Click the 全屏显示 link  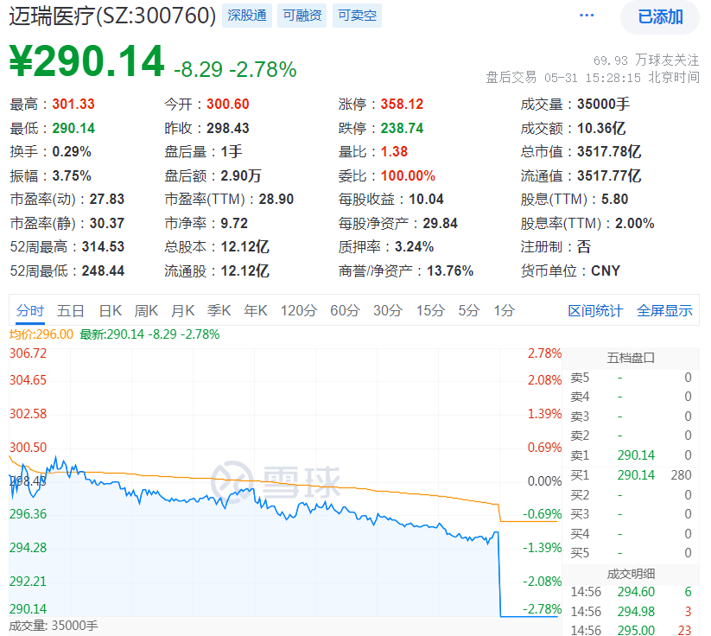[664, 311]
